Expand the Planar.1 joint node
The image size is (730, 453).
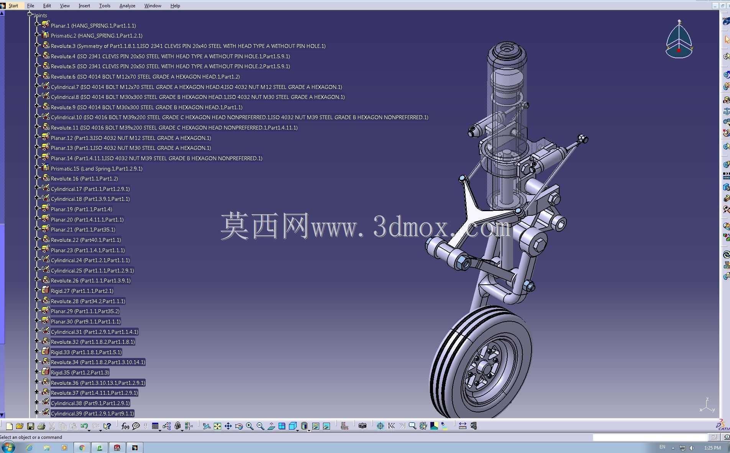tap(37, 24)
